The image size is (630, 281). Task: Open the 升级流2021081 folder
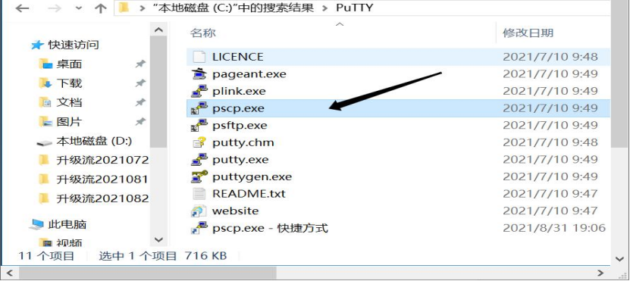pos(102,179)
